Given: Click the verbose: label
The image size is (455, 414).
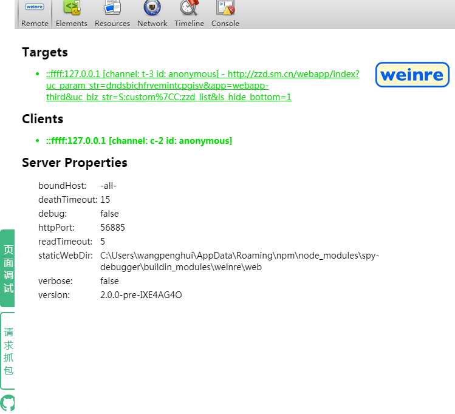Looking at the screenshot, I should (x=55, y=281).
